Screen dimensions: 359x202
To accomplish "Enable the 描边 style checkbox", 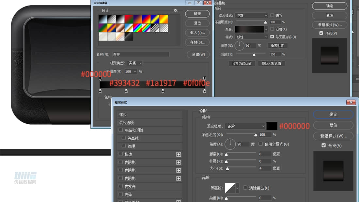I will coord(121,154).
